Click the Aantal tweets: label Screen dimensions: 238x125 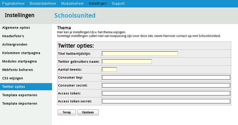70,70
